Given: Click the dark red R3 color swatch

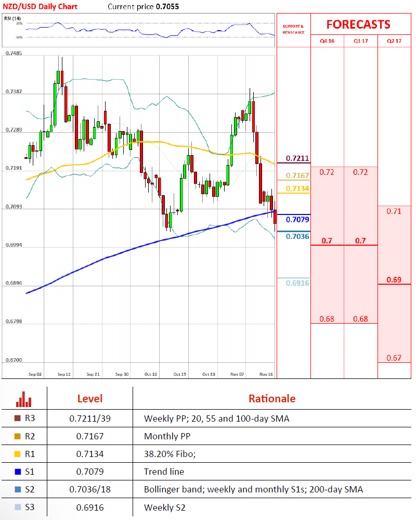Looking at the screenshot, I should (x=20, y=418).
